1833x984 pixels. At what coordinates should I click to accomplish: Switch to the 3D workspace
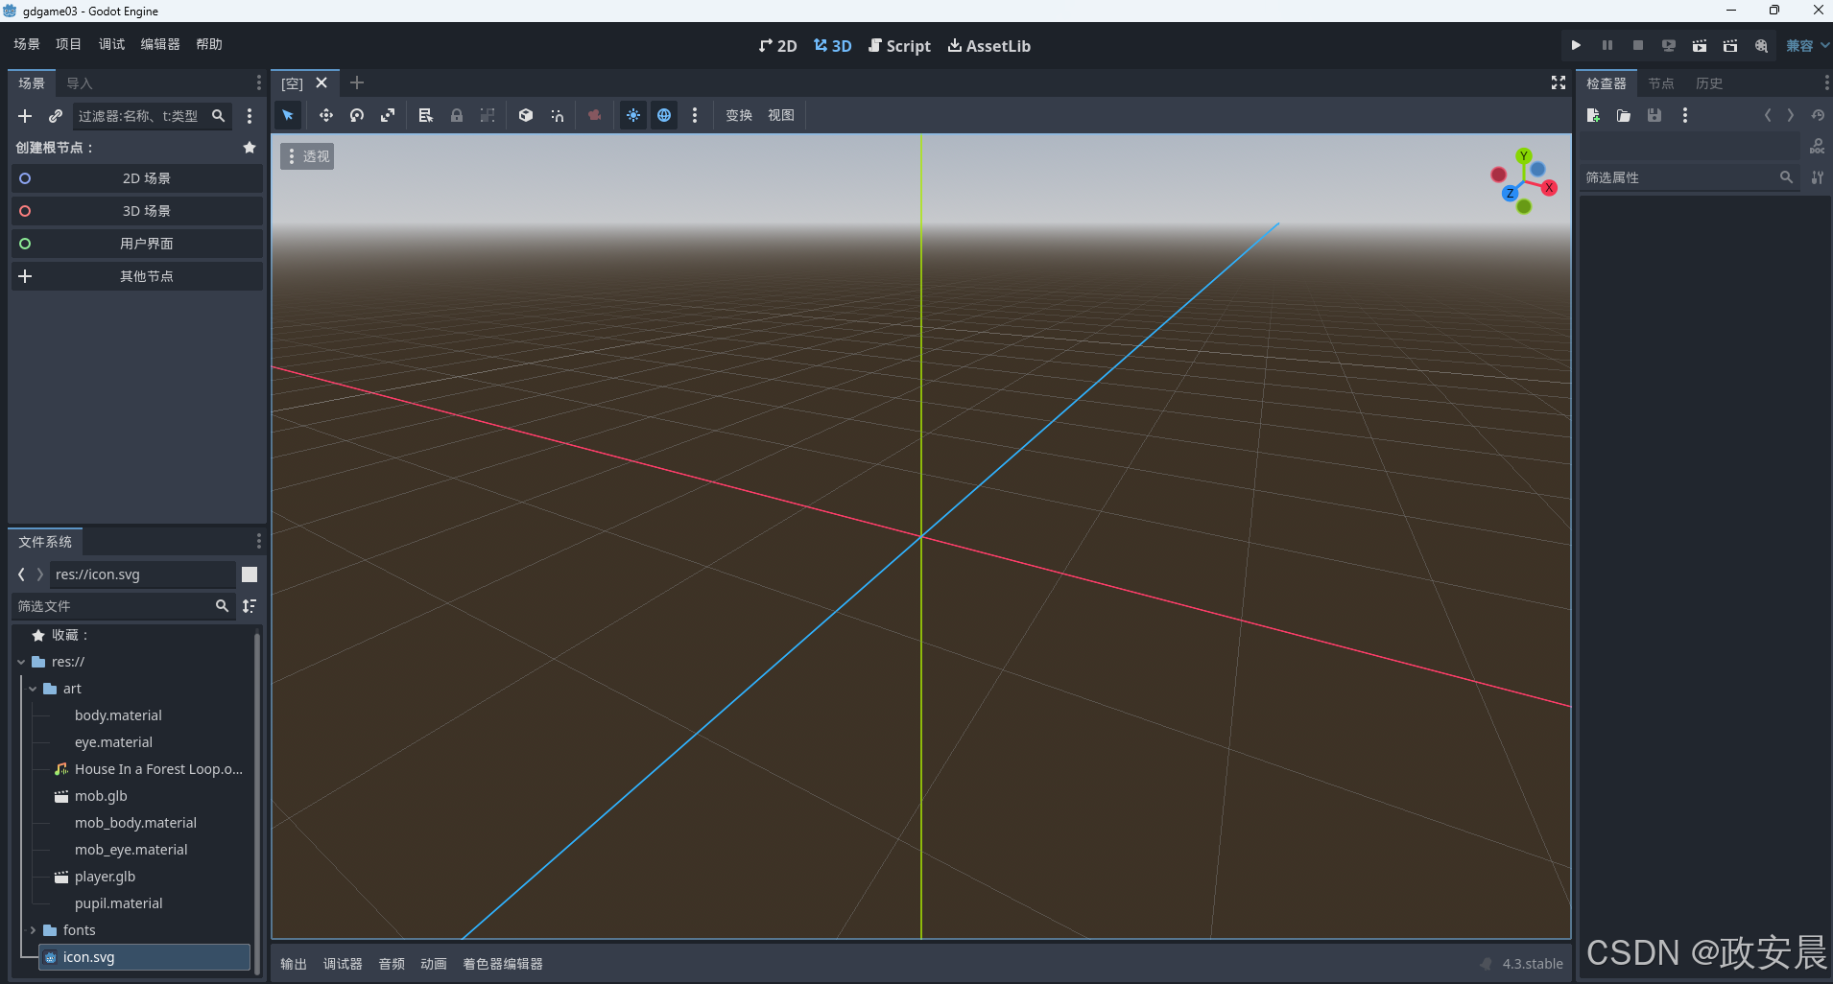(x=833, y=46)
